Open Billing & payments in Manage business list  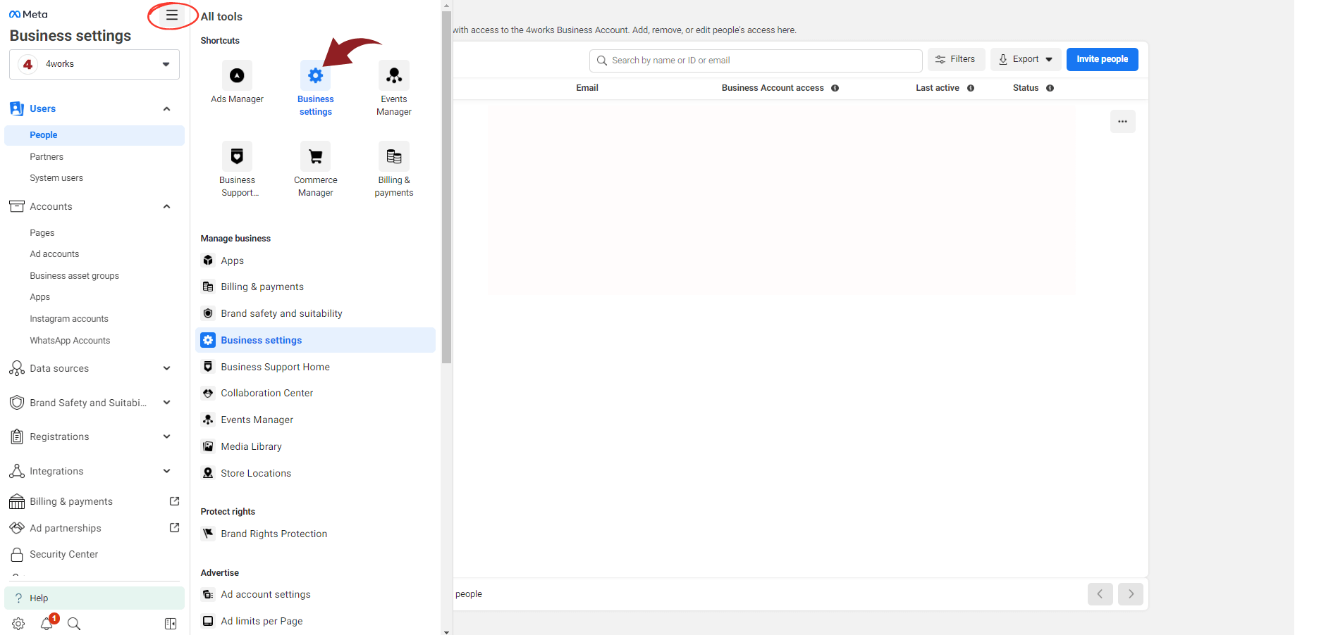click(x=315, y=287)
